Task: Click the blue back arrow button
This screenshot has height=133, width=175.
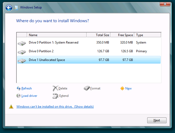Action: (9, 8)
